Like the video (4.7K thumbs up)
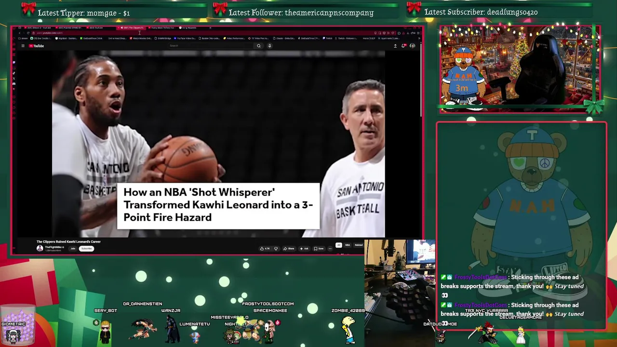The height and width of the screenshot is (347, 617). [265, 249]
